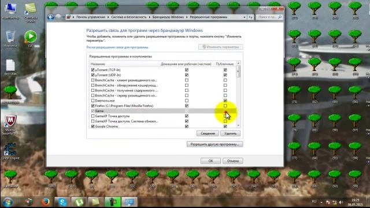Expand breadcrumb arrow after Система и безопасность
Screen dimensions: 370x208
point(149,17)
